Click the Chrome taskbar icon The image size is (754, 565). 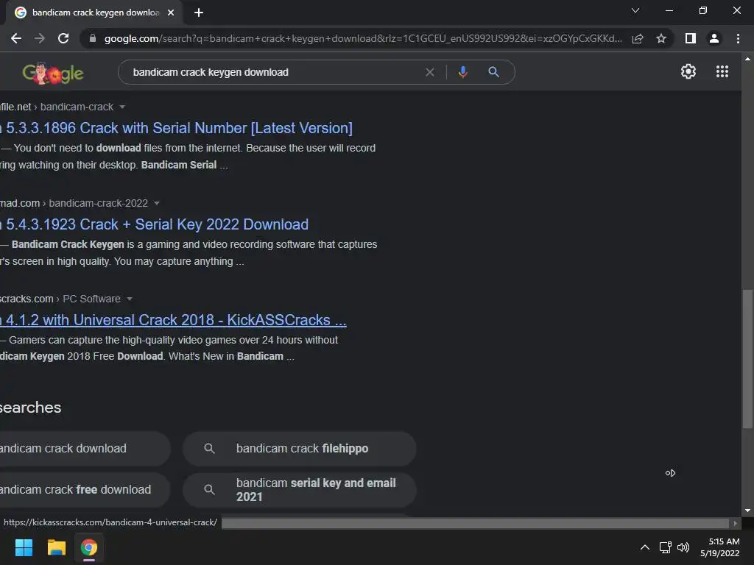point(89,547)
